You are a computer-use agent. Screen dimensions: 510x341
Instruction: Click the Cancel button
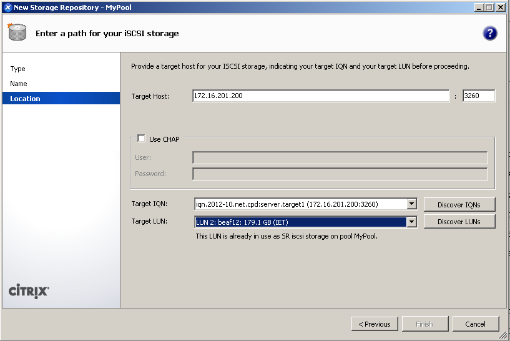click(x=476, y=324)
